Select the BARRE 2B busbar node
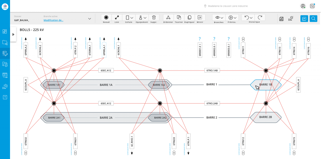This screenshot has width=321, height=159. tap(266, 117)
